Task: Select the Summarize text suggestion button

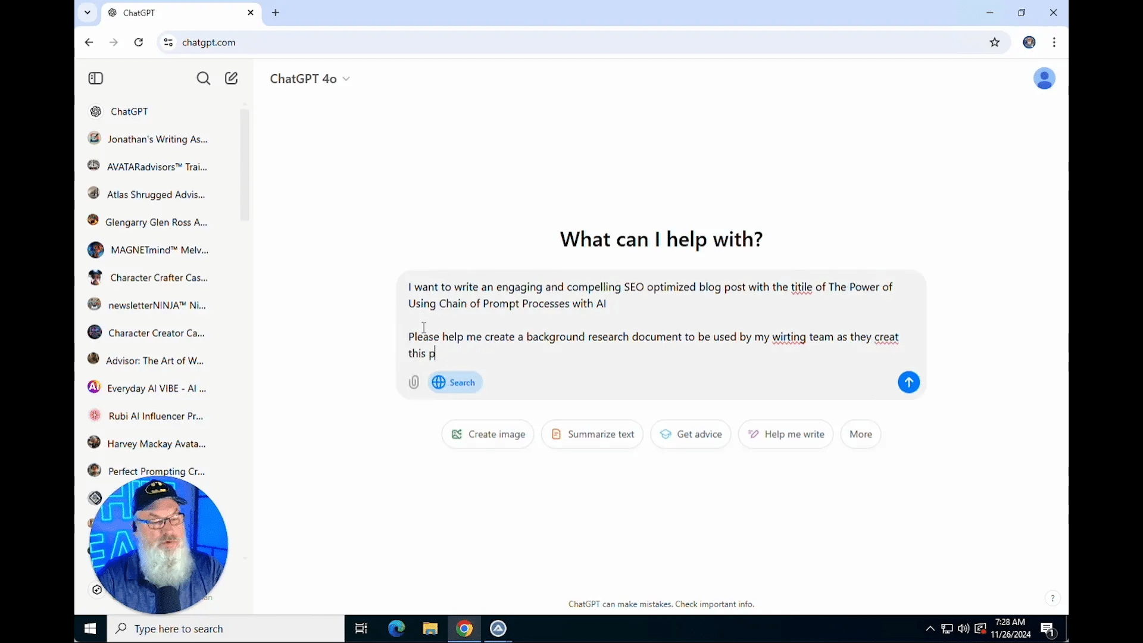Action: (x=593, y=434)
